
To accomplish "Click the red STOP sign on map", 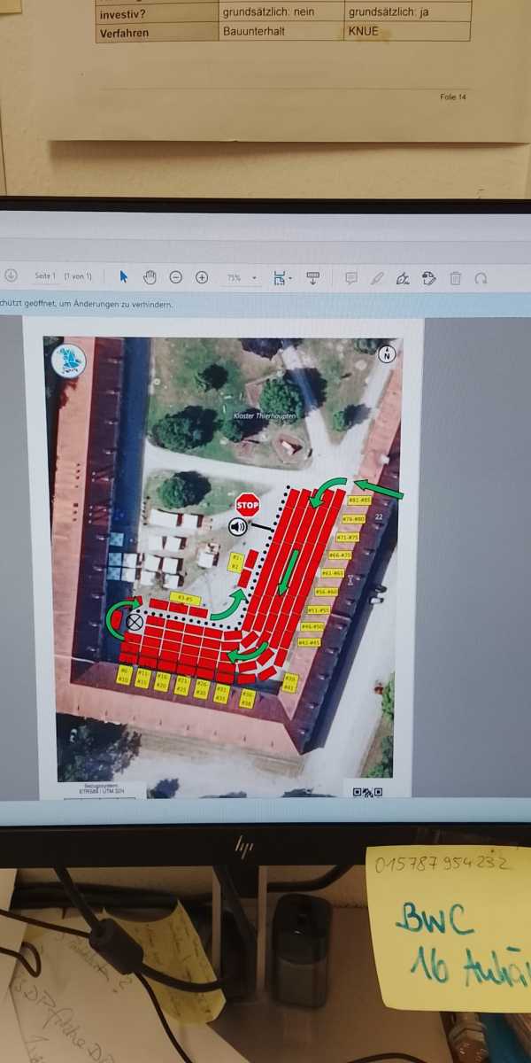I will [248, 506].
